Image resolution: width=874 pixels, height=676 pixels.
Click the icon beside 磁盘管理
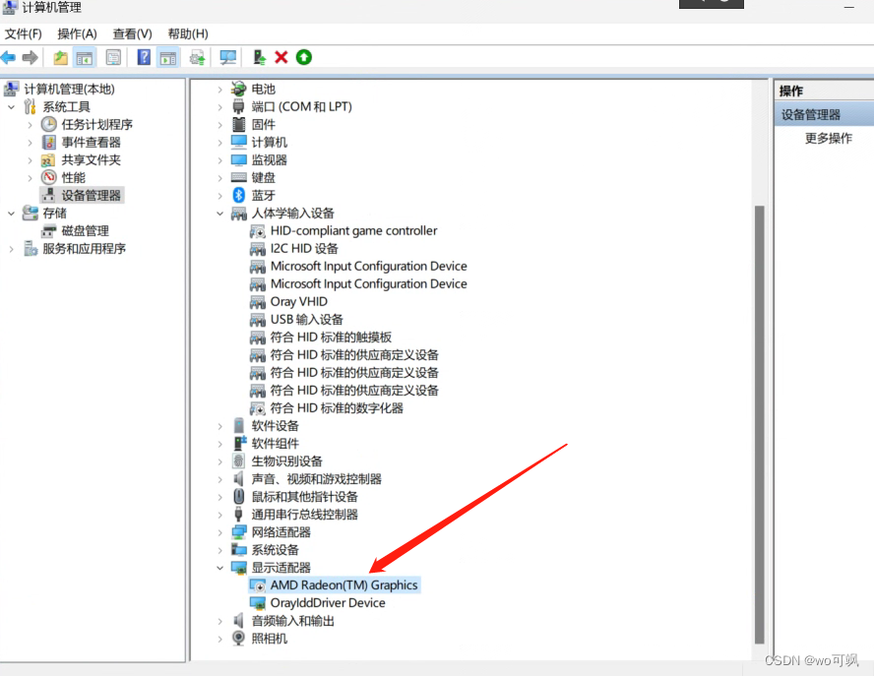point(49,230)
